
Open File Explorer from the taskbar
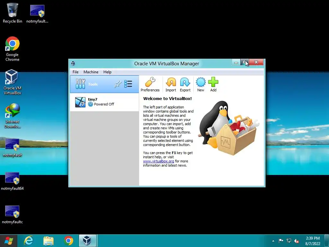tap(49, 241)
